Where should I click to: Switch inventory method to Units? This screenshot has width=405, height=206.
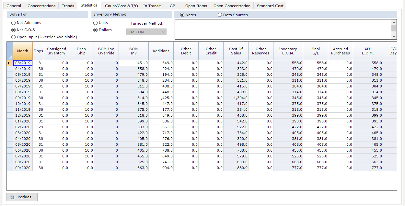click(95, 23)
